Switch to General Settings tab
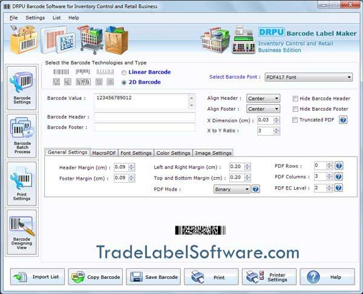This screenshot has width=363, height=294. click(67, 152)
